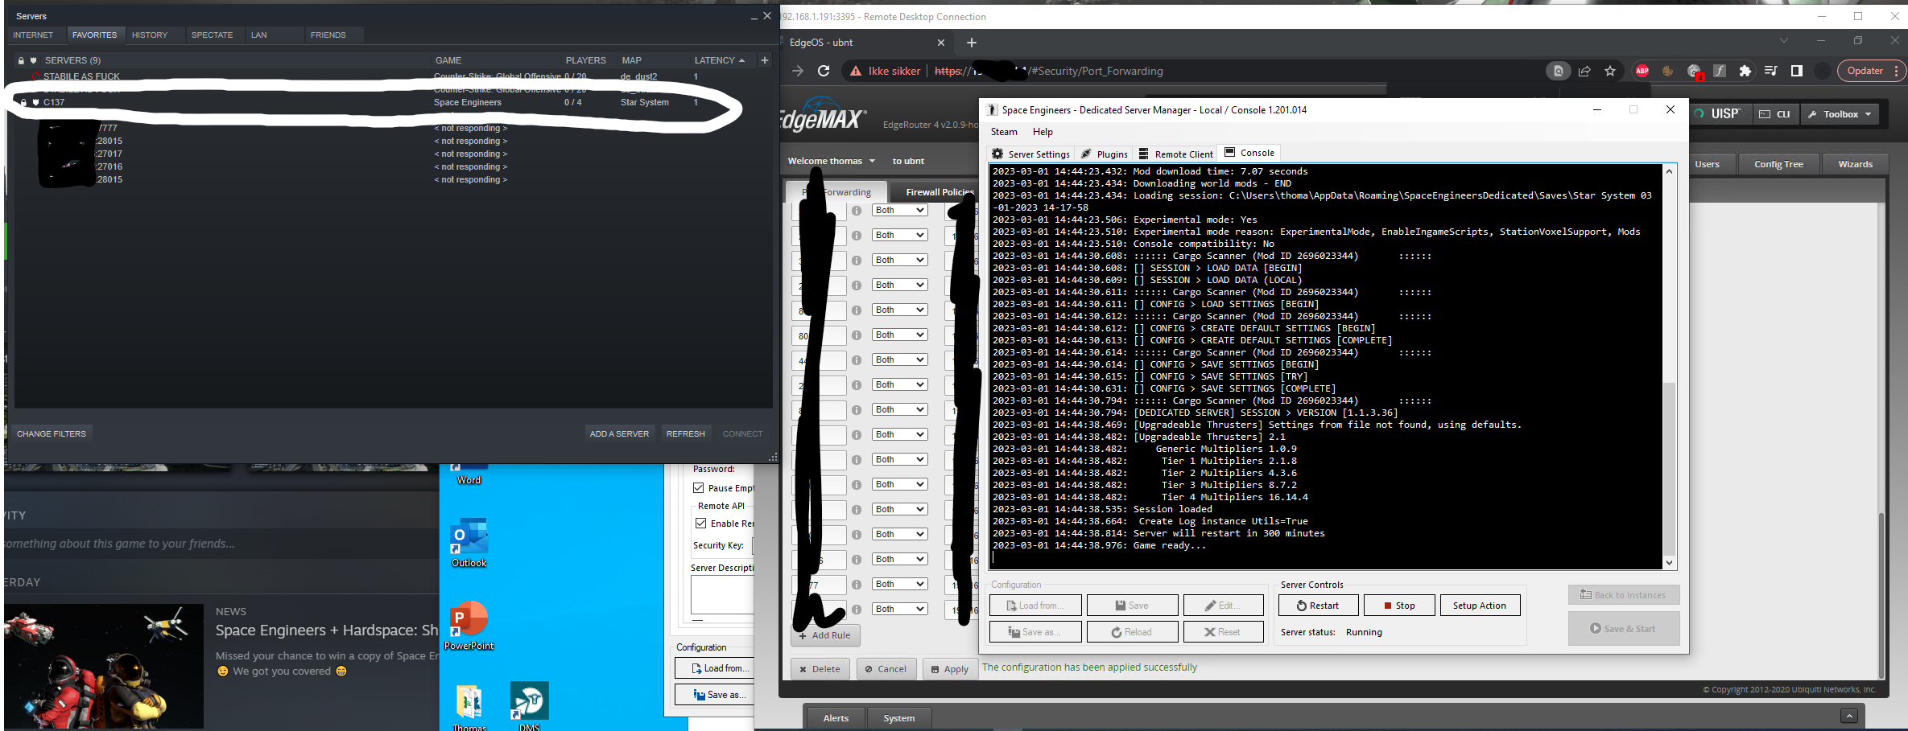Reload the EdgeOS browser page
Viewport: 1908px width, 731px height.
click(x=824, y=71)
